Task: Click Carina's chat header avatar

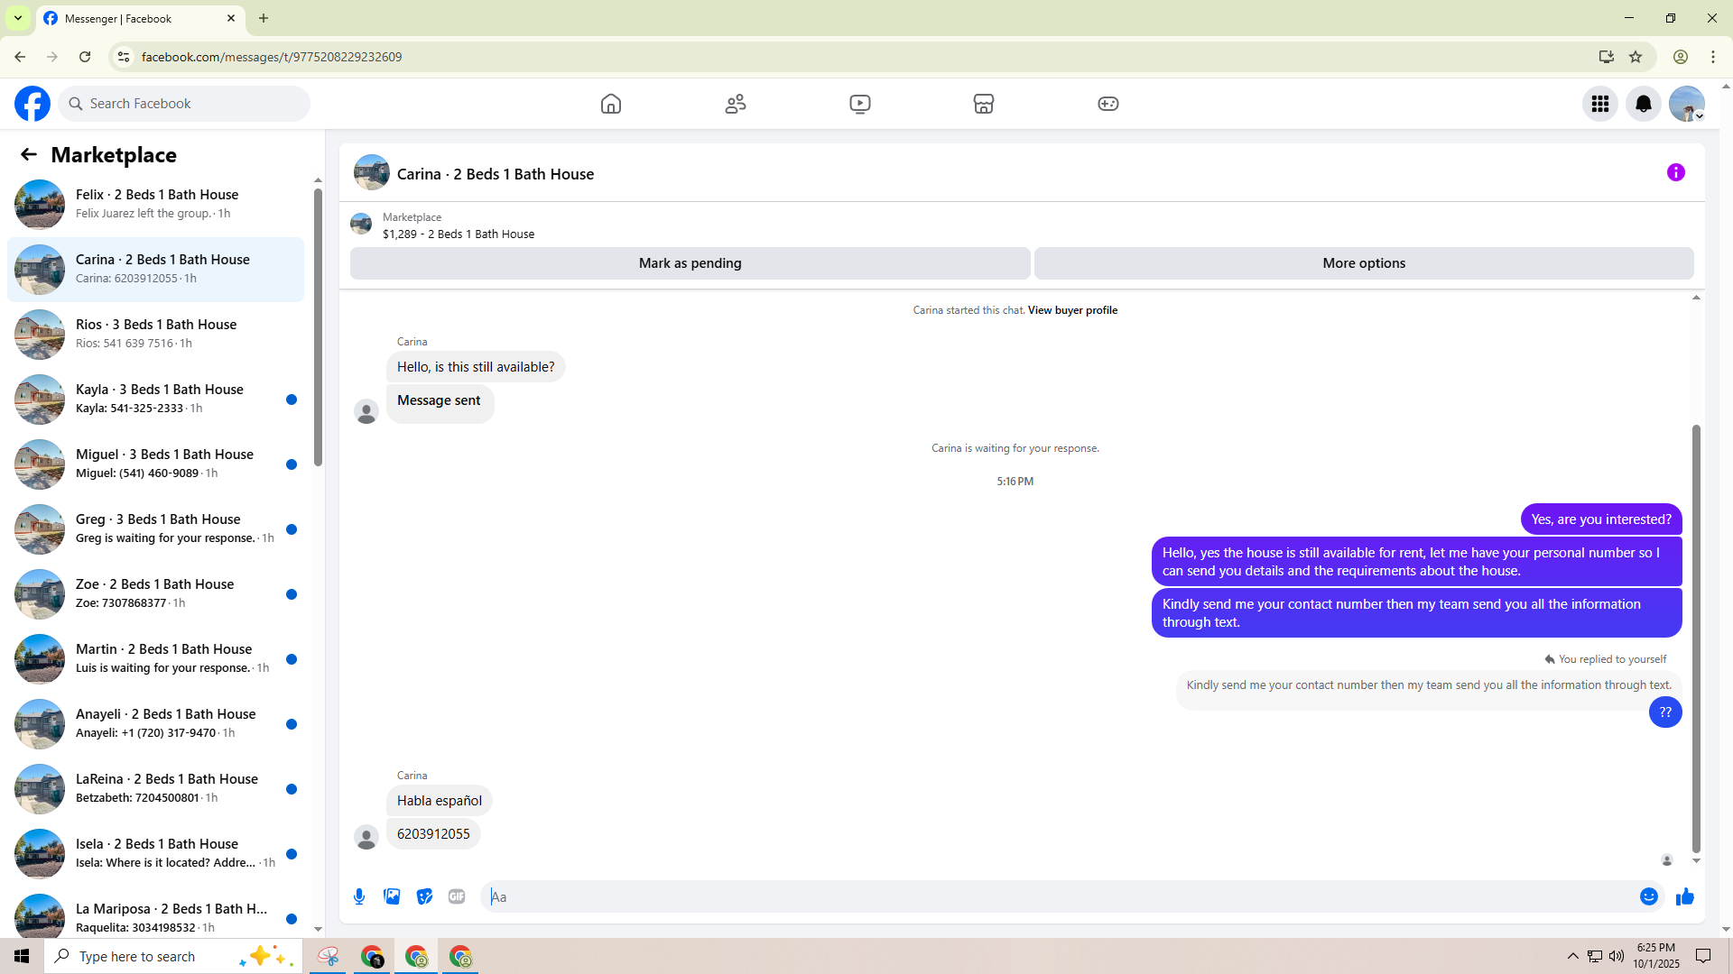Action: [x=372, y=172]
